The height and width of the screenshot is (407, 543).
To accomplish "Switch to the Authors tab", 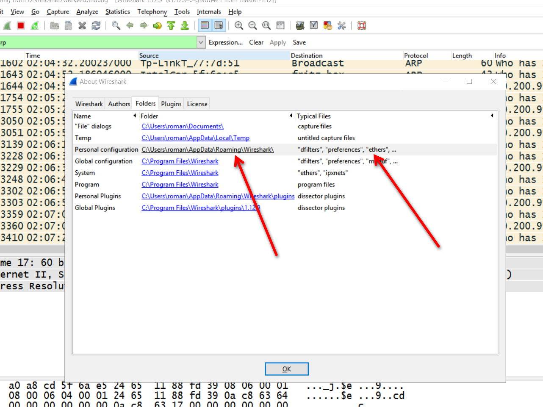I will click(119, 104).
